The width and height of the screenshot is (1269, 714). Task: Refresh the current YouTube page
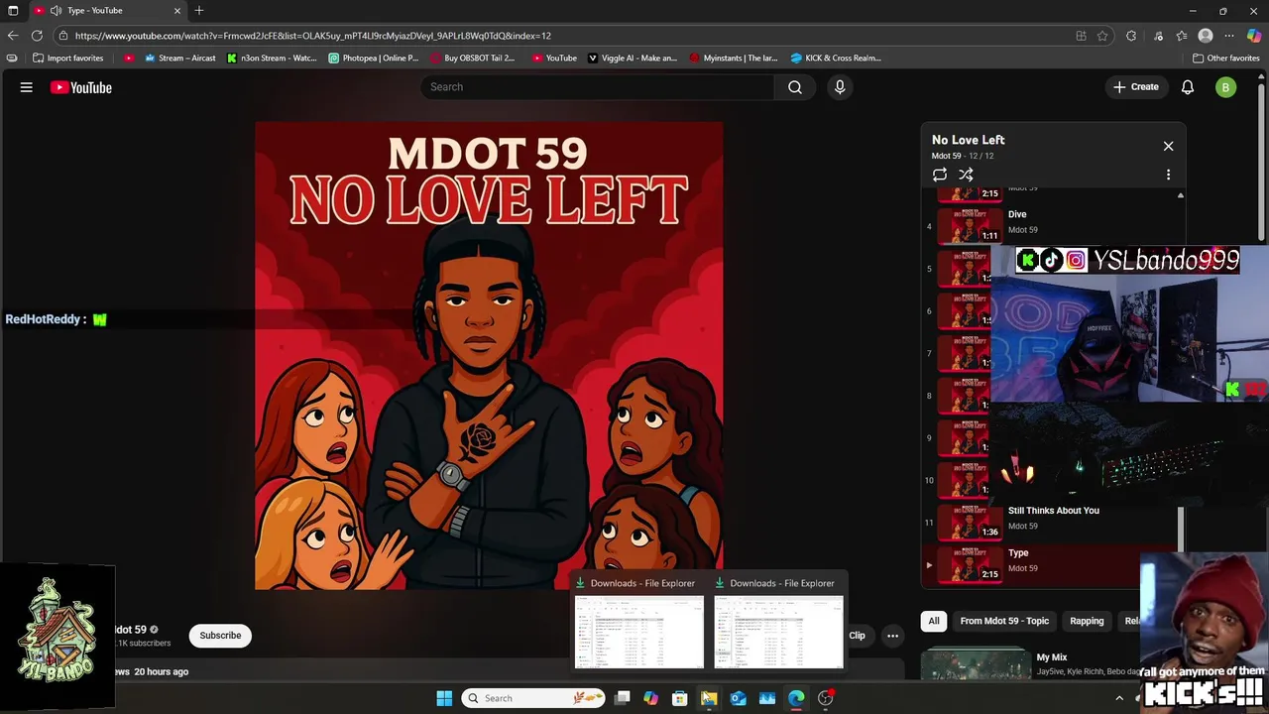37,36
